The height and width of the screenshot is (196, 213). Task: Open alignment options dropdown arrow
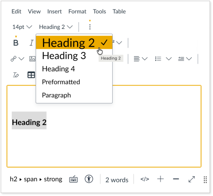pos(145,59)
